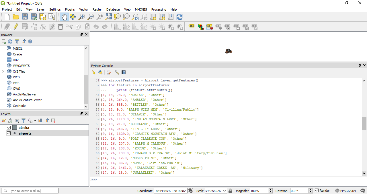Click the Python Console help icon

124,72
